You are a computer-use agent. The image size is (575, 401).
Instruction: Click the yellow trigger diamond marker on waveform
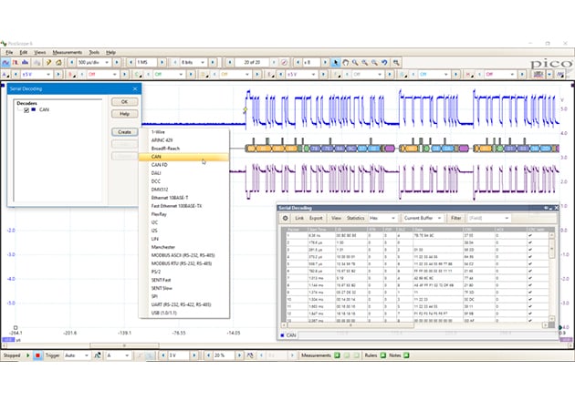pyautogui.click(x=245, y=109)
